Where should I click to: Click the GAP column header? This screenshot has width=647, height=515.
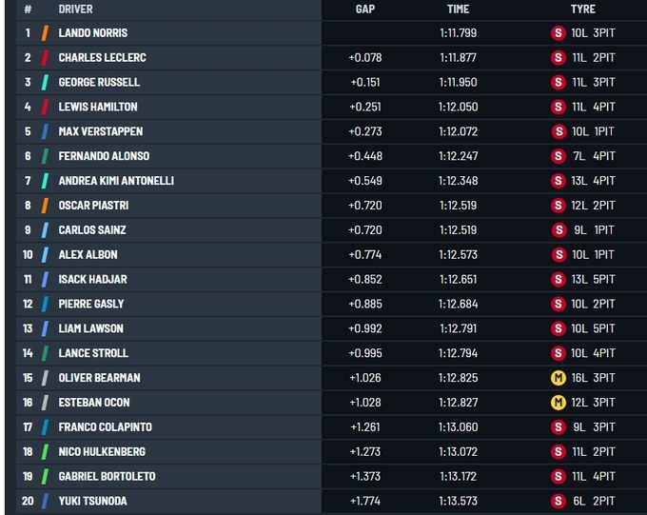(x=364, y=10)
